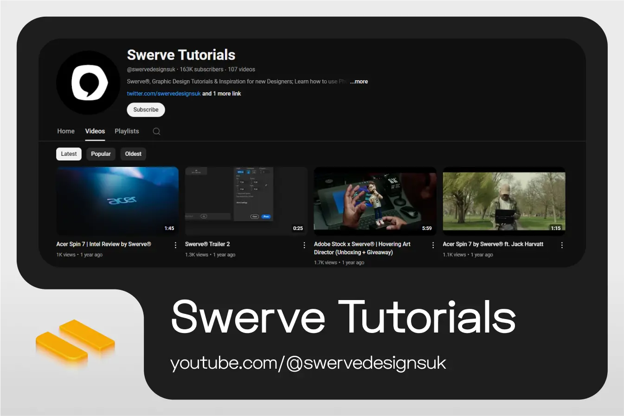The height and width of the screenshot is (416, 624).
Task: Open the three-dot menu for Swerve Trailer 2
Action: [304, 244]
